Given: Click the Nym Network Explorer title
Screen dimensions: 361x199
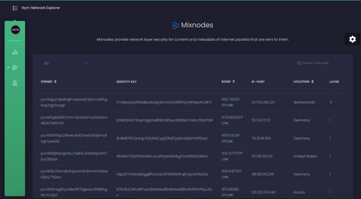Looking at the screenshot, I should point(41,8).
